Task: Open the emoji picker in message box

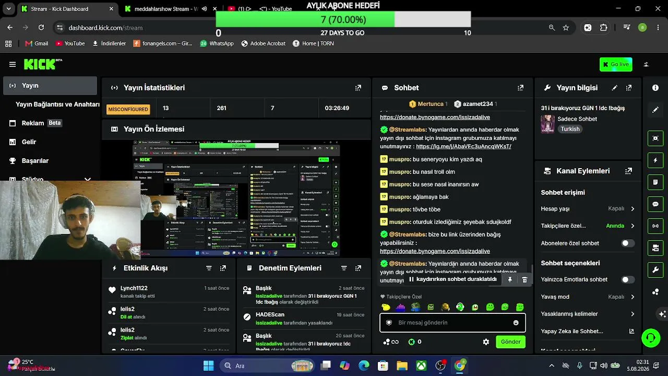Action: pos(516,323)
